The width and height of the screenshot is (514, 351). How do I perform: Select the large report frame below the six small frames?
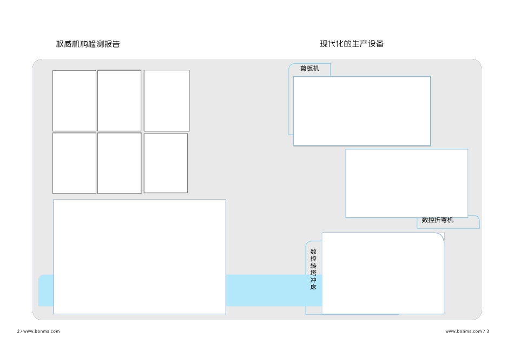click(x=140, y=256)
